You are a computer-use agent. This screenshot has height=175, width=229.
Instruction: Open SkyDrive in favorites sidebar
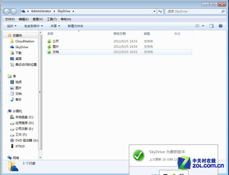click(19, 47)
